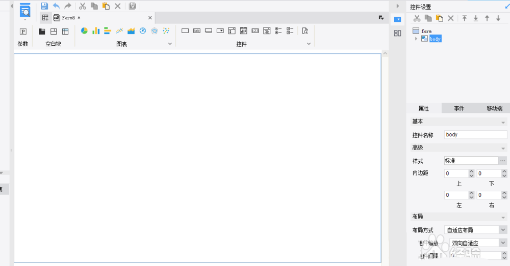Viewport: 510px width, 266px height.
Task: Click the 控件名称 input field
Action: (x=475, y=135)
